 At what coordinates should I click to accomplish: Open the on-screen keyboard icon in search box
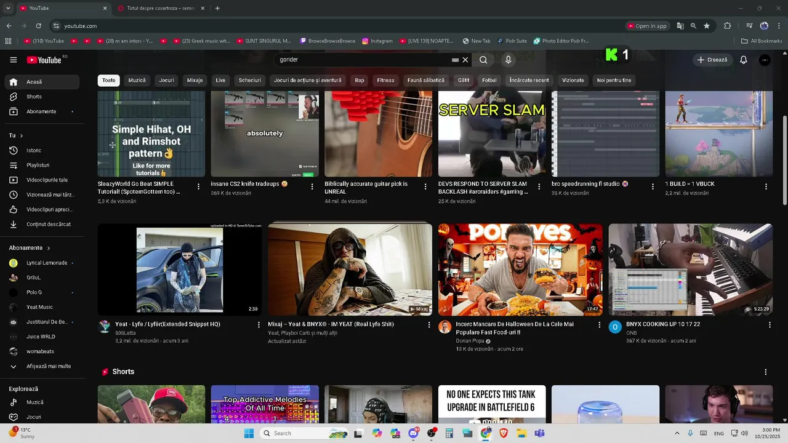455,60
